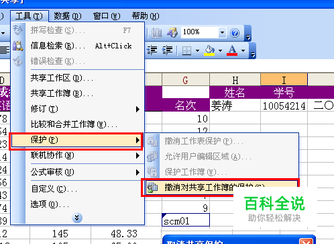Click the Drawing toolbar icon
Screen dimensions: 334x244
172,33
